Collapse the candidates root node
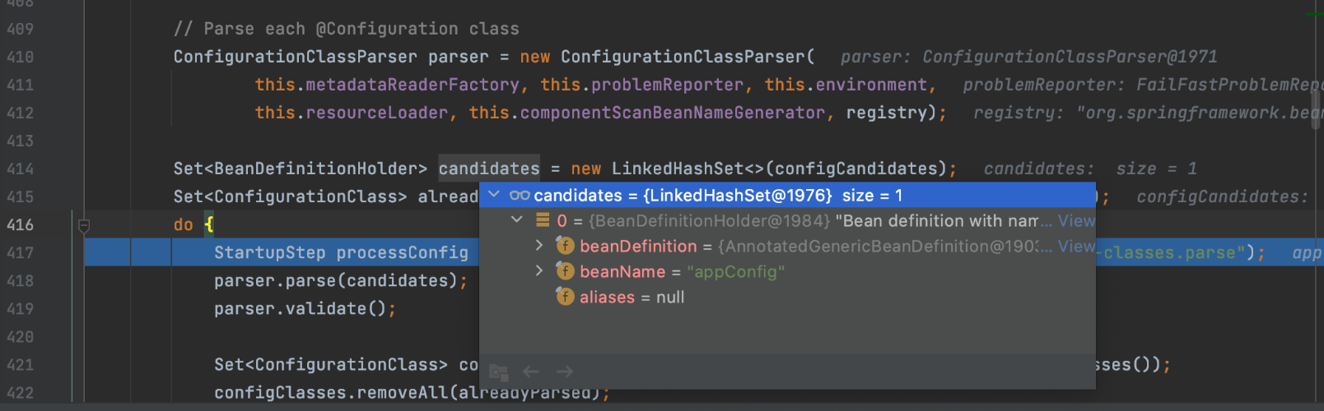 (494, 195)
